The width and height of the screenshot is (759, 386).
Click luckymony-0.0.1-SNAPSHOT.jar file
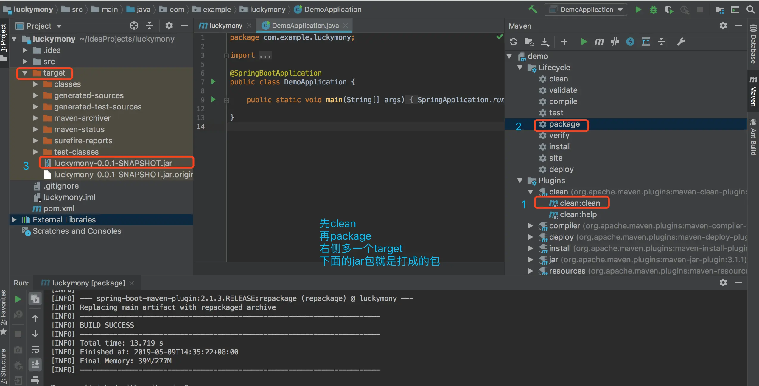pyautogui.click(x=113, y=163)
